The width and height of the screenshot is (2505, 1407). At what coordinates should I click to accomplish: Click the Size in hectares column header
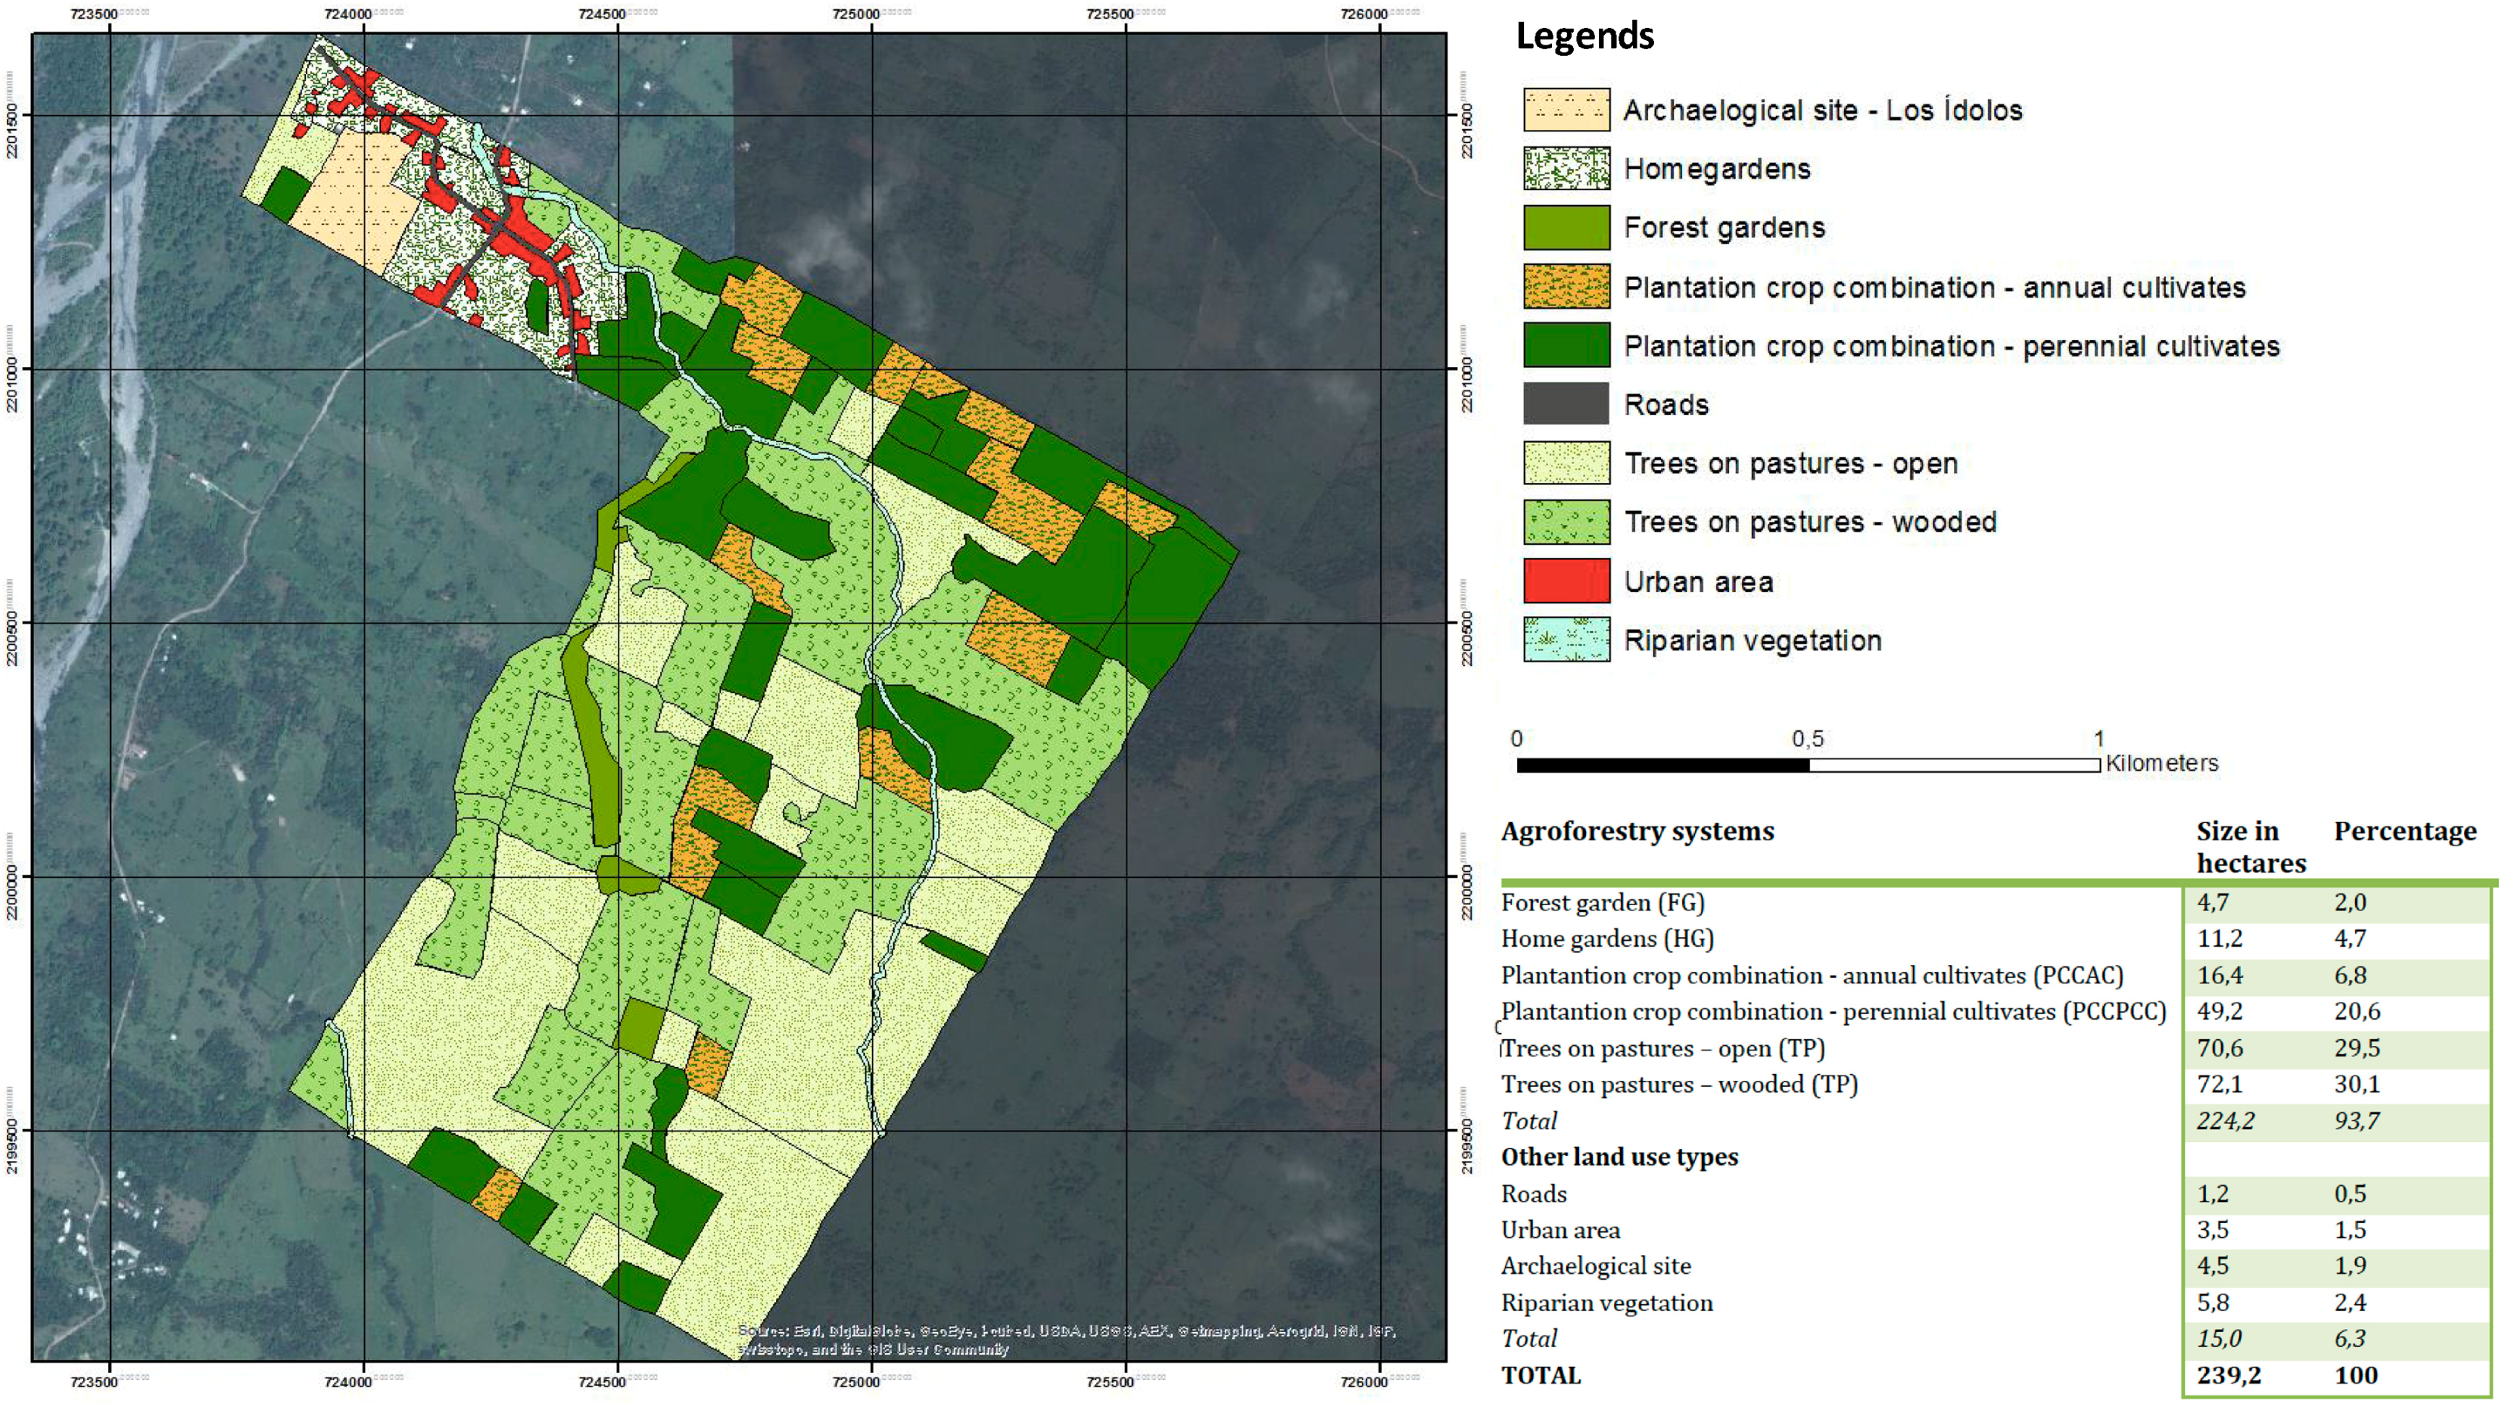[2249, 847]
